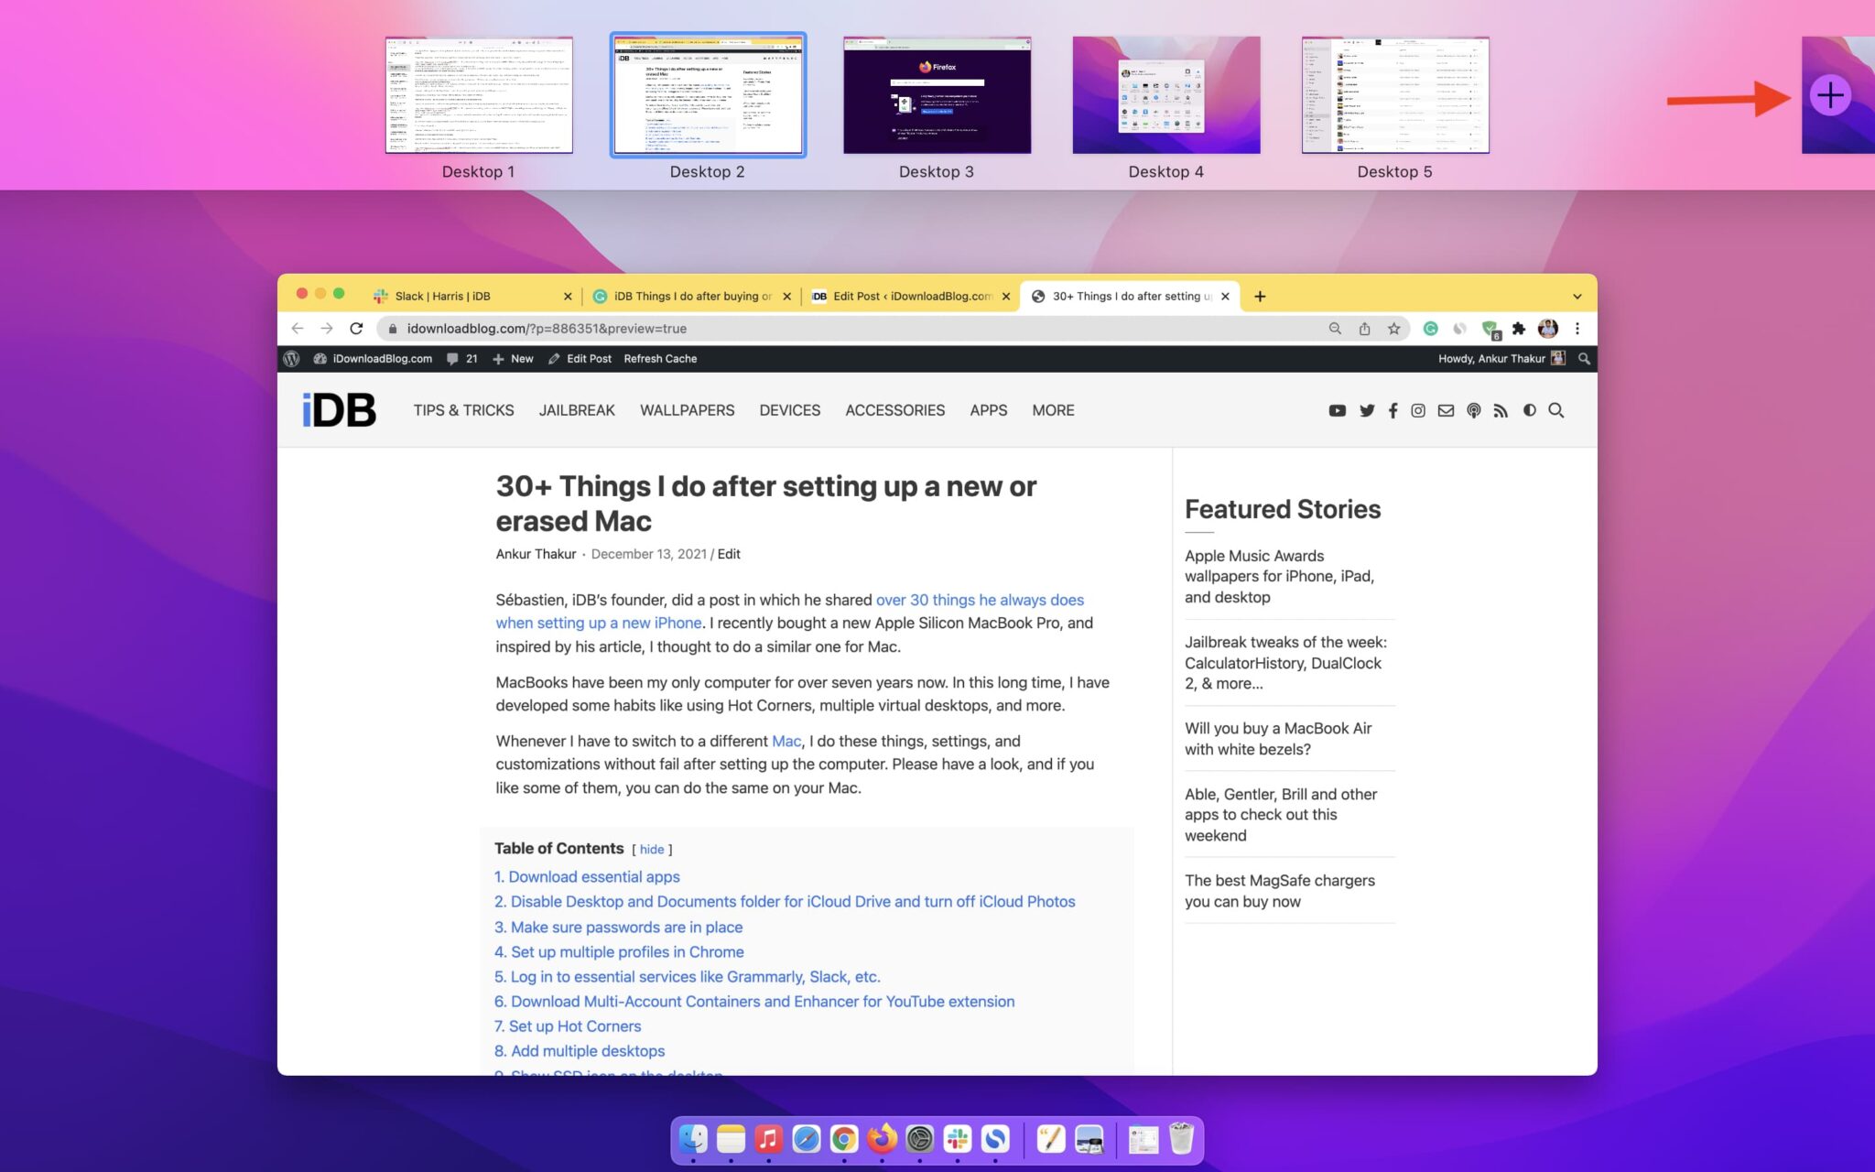Switch to Desktop 1 thumbnail
This screenshot has height=1172, width=1875.
coord(479,95)
